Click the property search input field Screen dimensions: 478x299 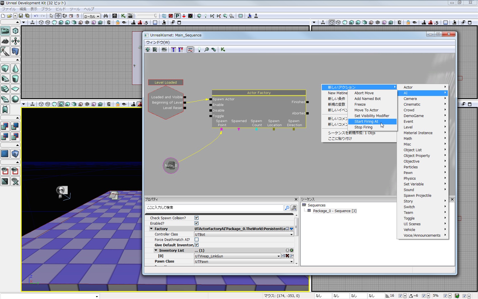pyautogui.click(x=215, y=208)
